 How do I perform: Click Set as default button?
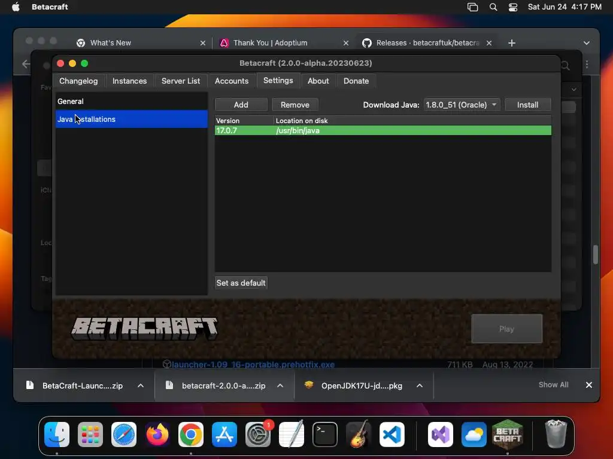click(x=241, y=283)
